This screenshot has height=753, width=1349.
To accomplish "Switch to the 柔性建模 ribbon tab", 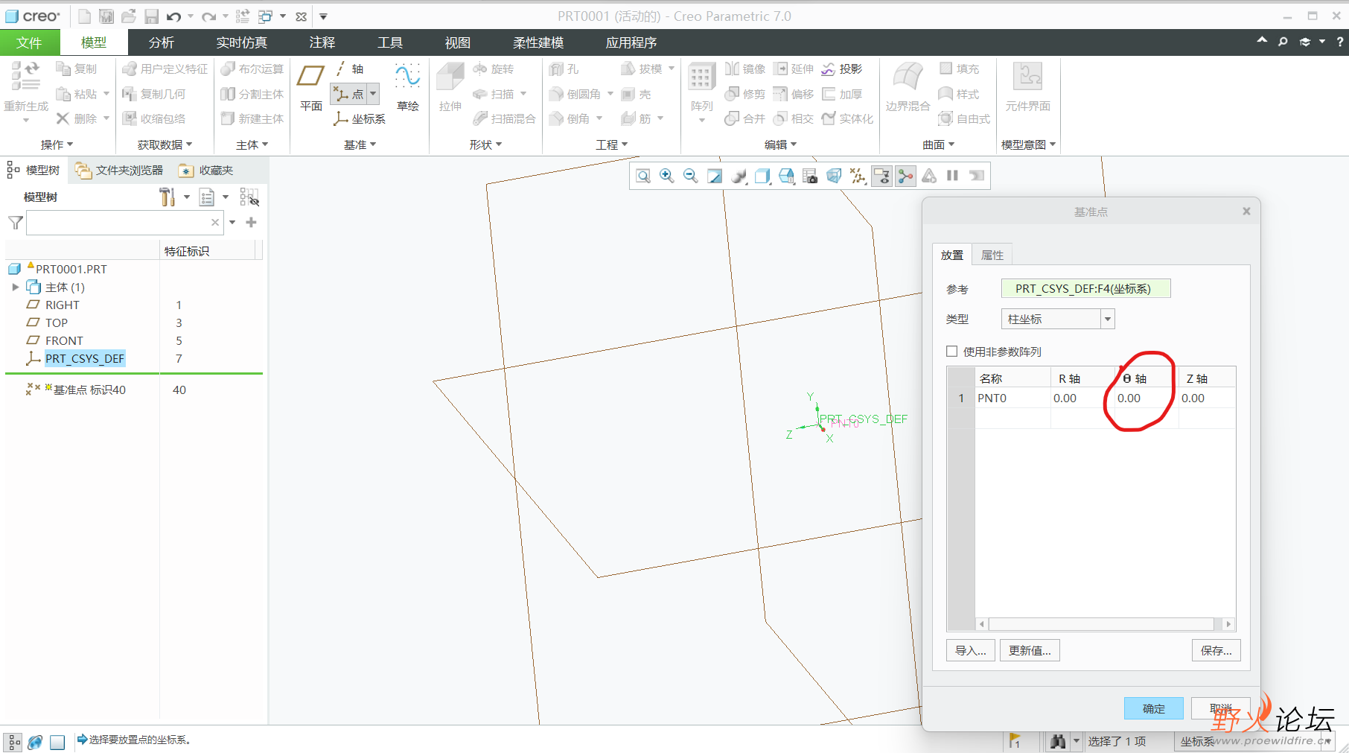I will pyautogui.click(x=538, y=42).
